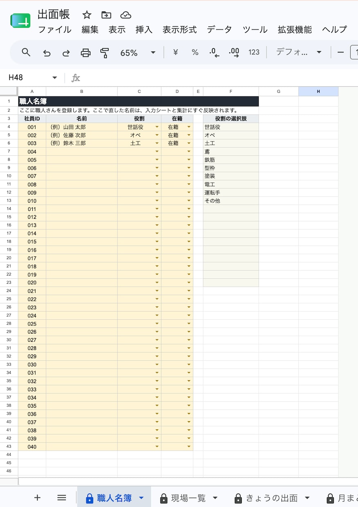
Task: Open the ツール menu
Action: (x=255, y=30)
